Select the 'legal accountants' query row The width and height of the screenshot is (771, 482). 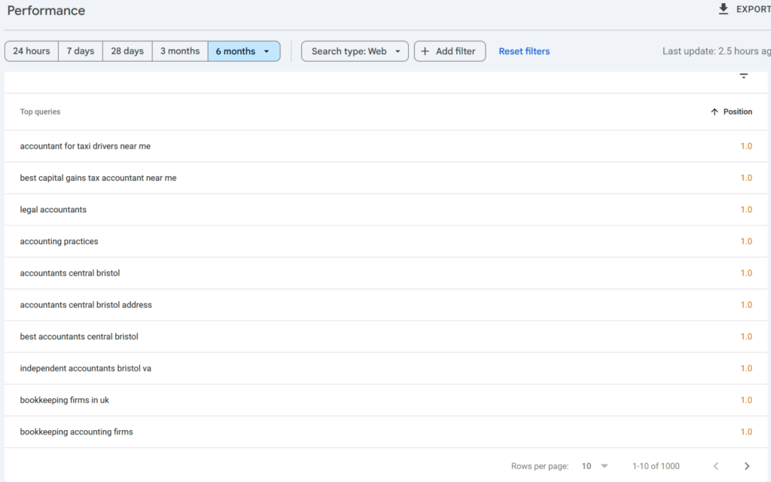(53, 209)
